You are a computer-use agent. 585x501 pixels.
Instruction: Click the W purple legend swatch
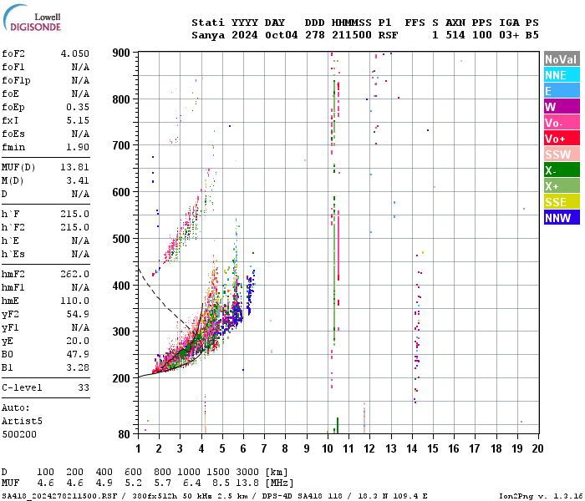coord(561,107)
